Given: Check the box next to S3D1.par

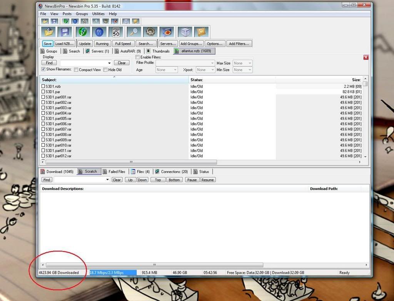Looking at the screenshot, I should (43, 91).
